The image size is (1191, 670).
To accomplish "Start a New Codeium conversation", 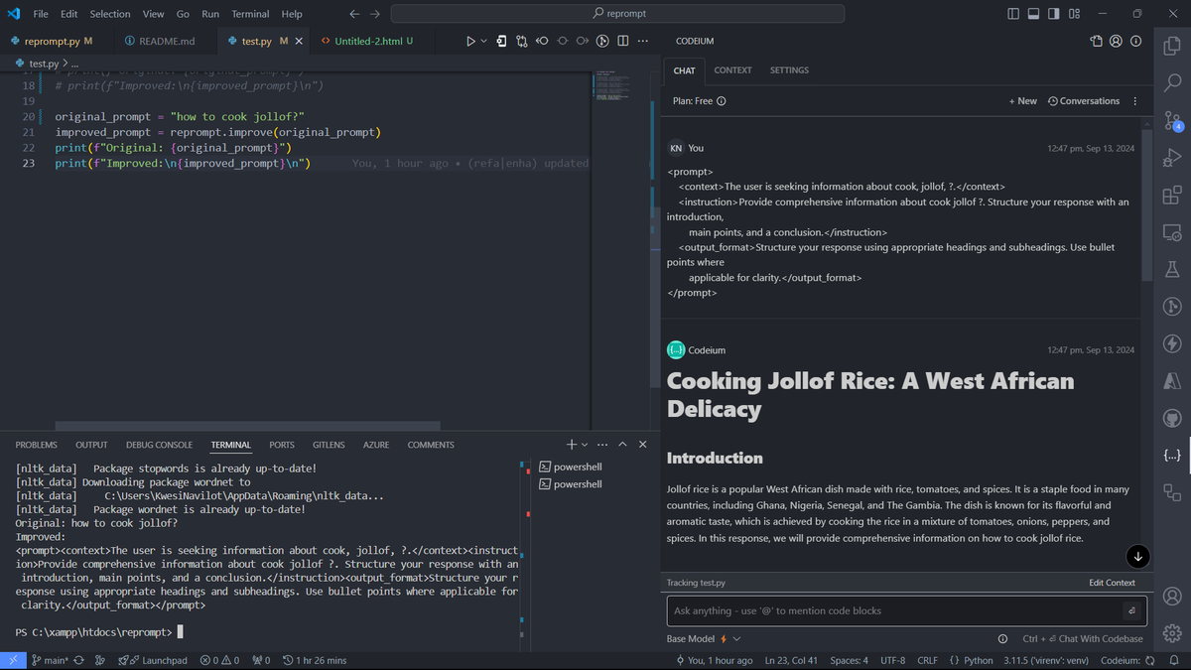I will pyautogui.click(x=1023, y=101).
